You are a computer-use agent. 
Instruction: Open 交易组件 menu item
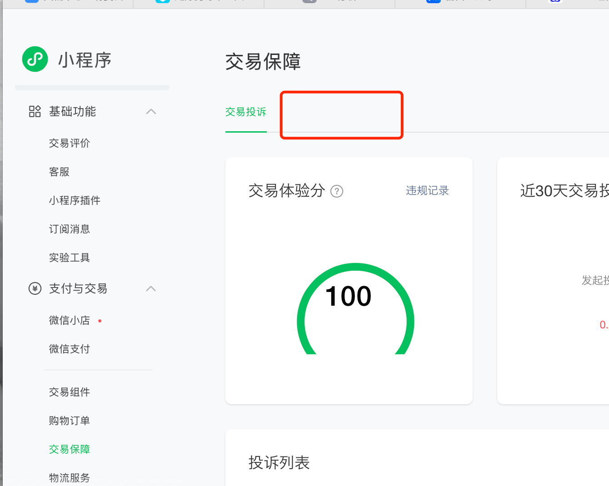tap(70, 392)
